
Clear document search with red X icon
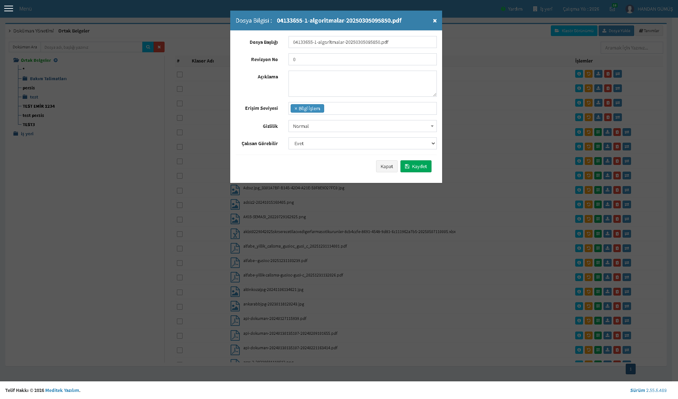pyautogui.click(x=159, y=47)
